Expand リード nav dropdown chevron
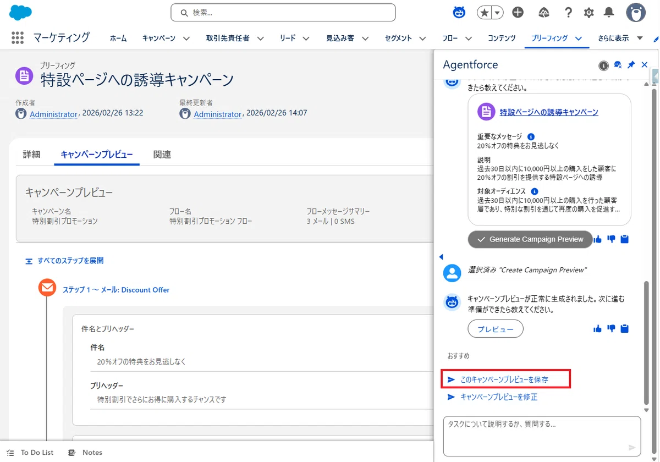 click(x=306, y=38)
